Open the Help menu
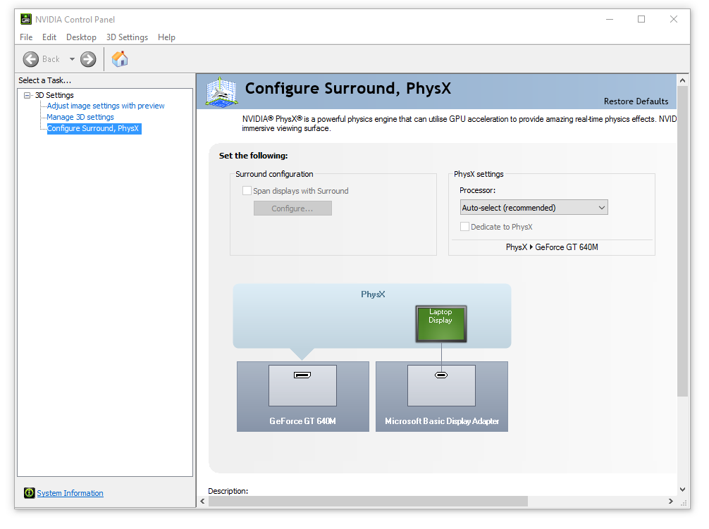Viewport: 709px width, 529px height. 166,37
